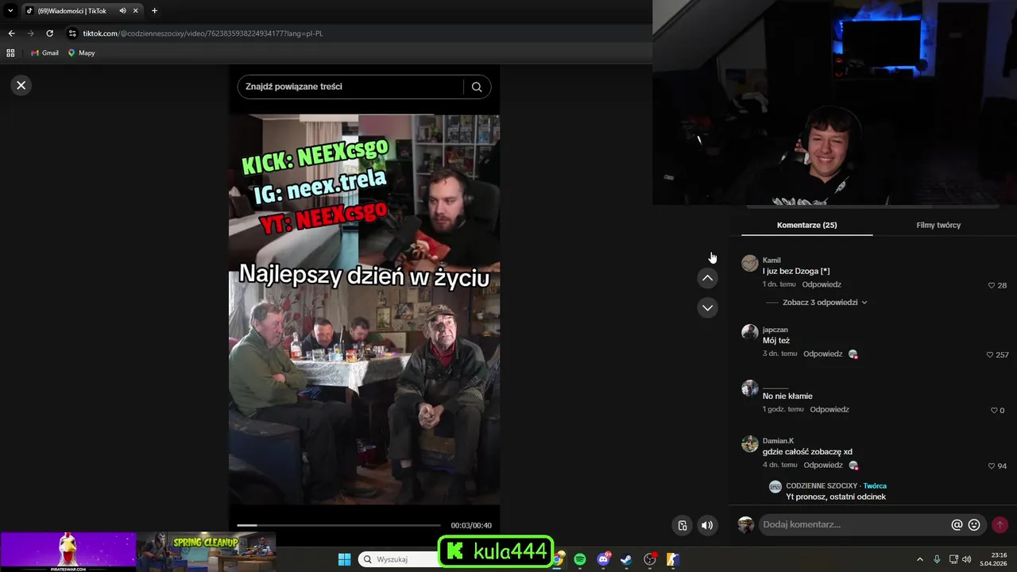The height and width of the screenshot is (572, 1017).
Task: Like japczan's comment 'Mój też'
Action: 990,354
